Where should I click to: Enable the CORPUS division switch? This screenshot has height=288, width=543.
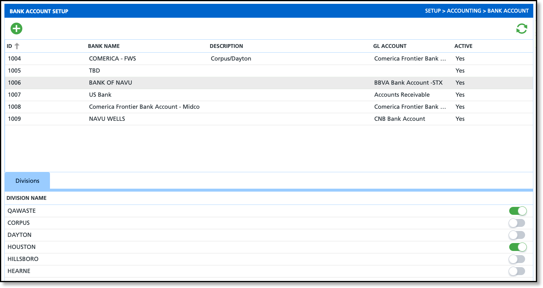(517, 223)
